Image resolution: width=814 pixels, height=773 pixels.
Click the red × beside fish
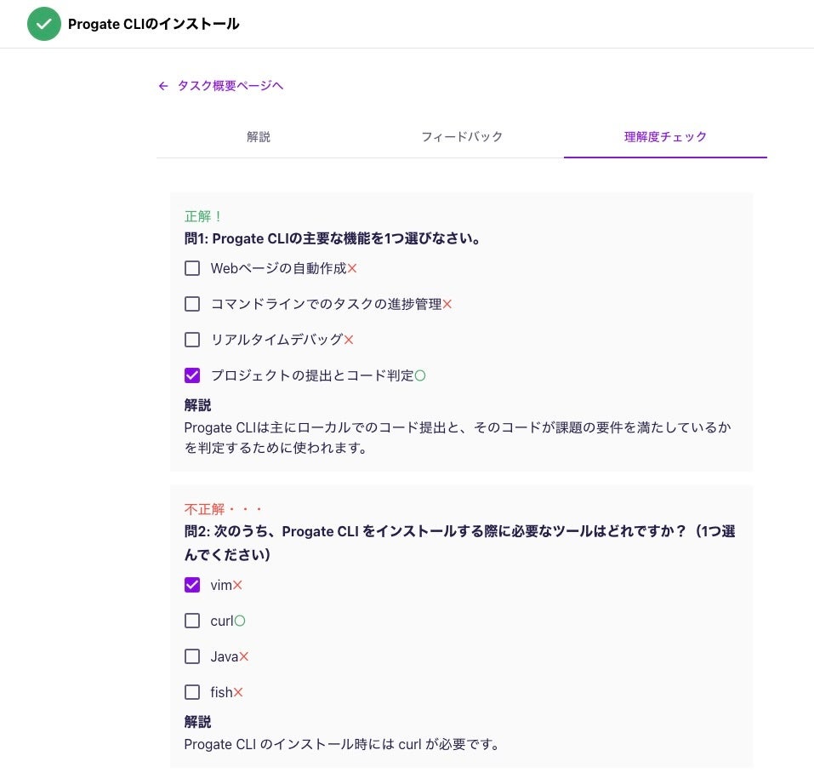click(238, 692)
